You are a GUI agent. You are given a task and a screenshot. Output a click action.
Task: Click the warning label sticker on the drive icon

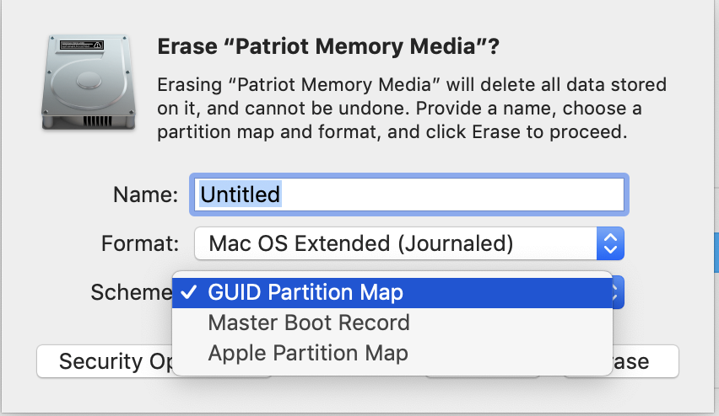point(82,45)
